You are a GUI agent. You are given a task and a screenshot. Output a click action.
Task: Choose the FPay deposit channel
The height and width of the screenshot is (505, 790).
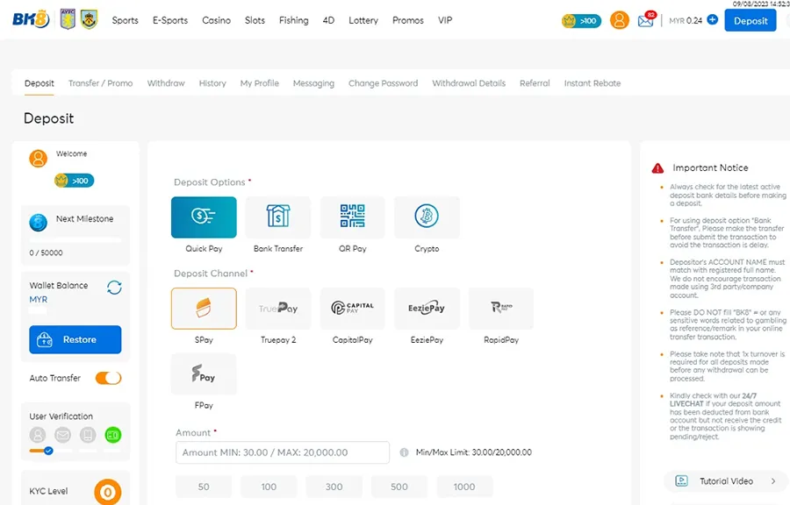204,373
